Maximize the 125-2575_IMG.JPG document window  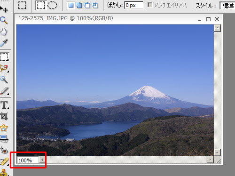click(208, 19)
